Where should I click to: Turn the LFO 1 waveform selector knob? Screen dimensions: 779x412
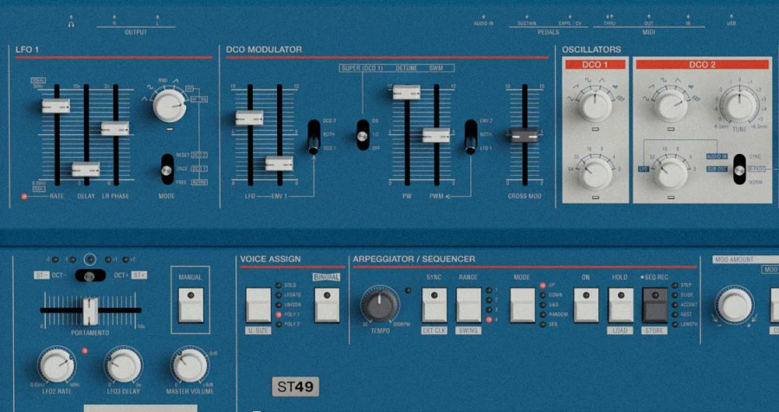click(170, 106)
